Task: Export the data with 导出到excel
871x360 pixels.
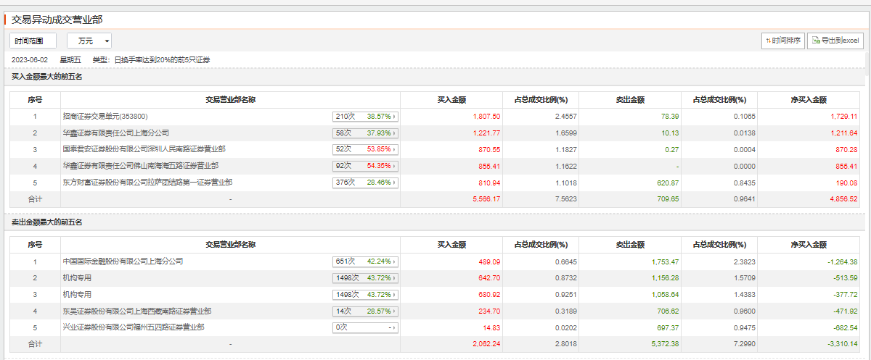Action: [x=835, y=41]
